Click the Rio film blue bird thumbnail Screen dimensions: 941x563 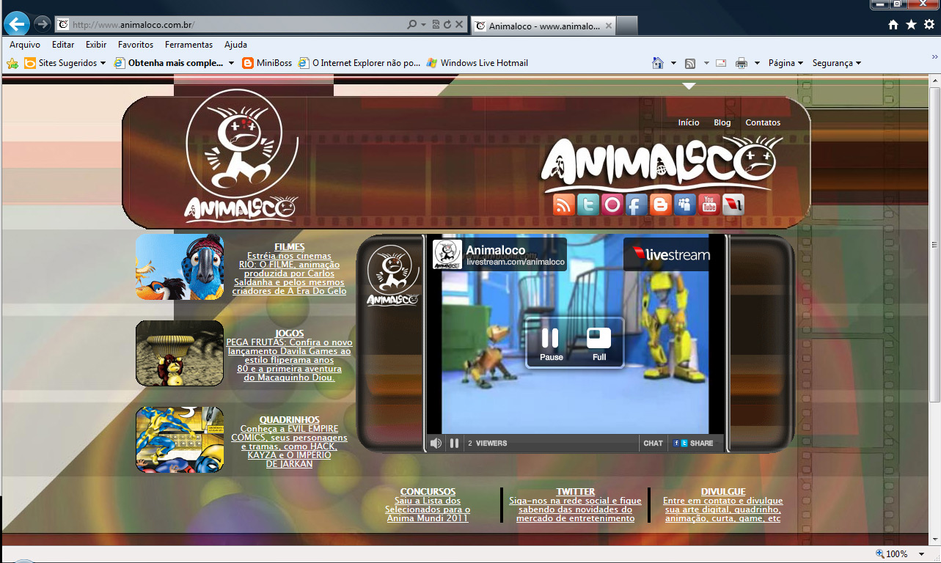[180, 267]
